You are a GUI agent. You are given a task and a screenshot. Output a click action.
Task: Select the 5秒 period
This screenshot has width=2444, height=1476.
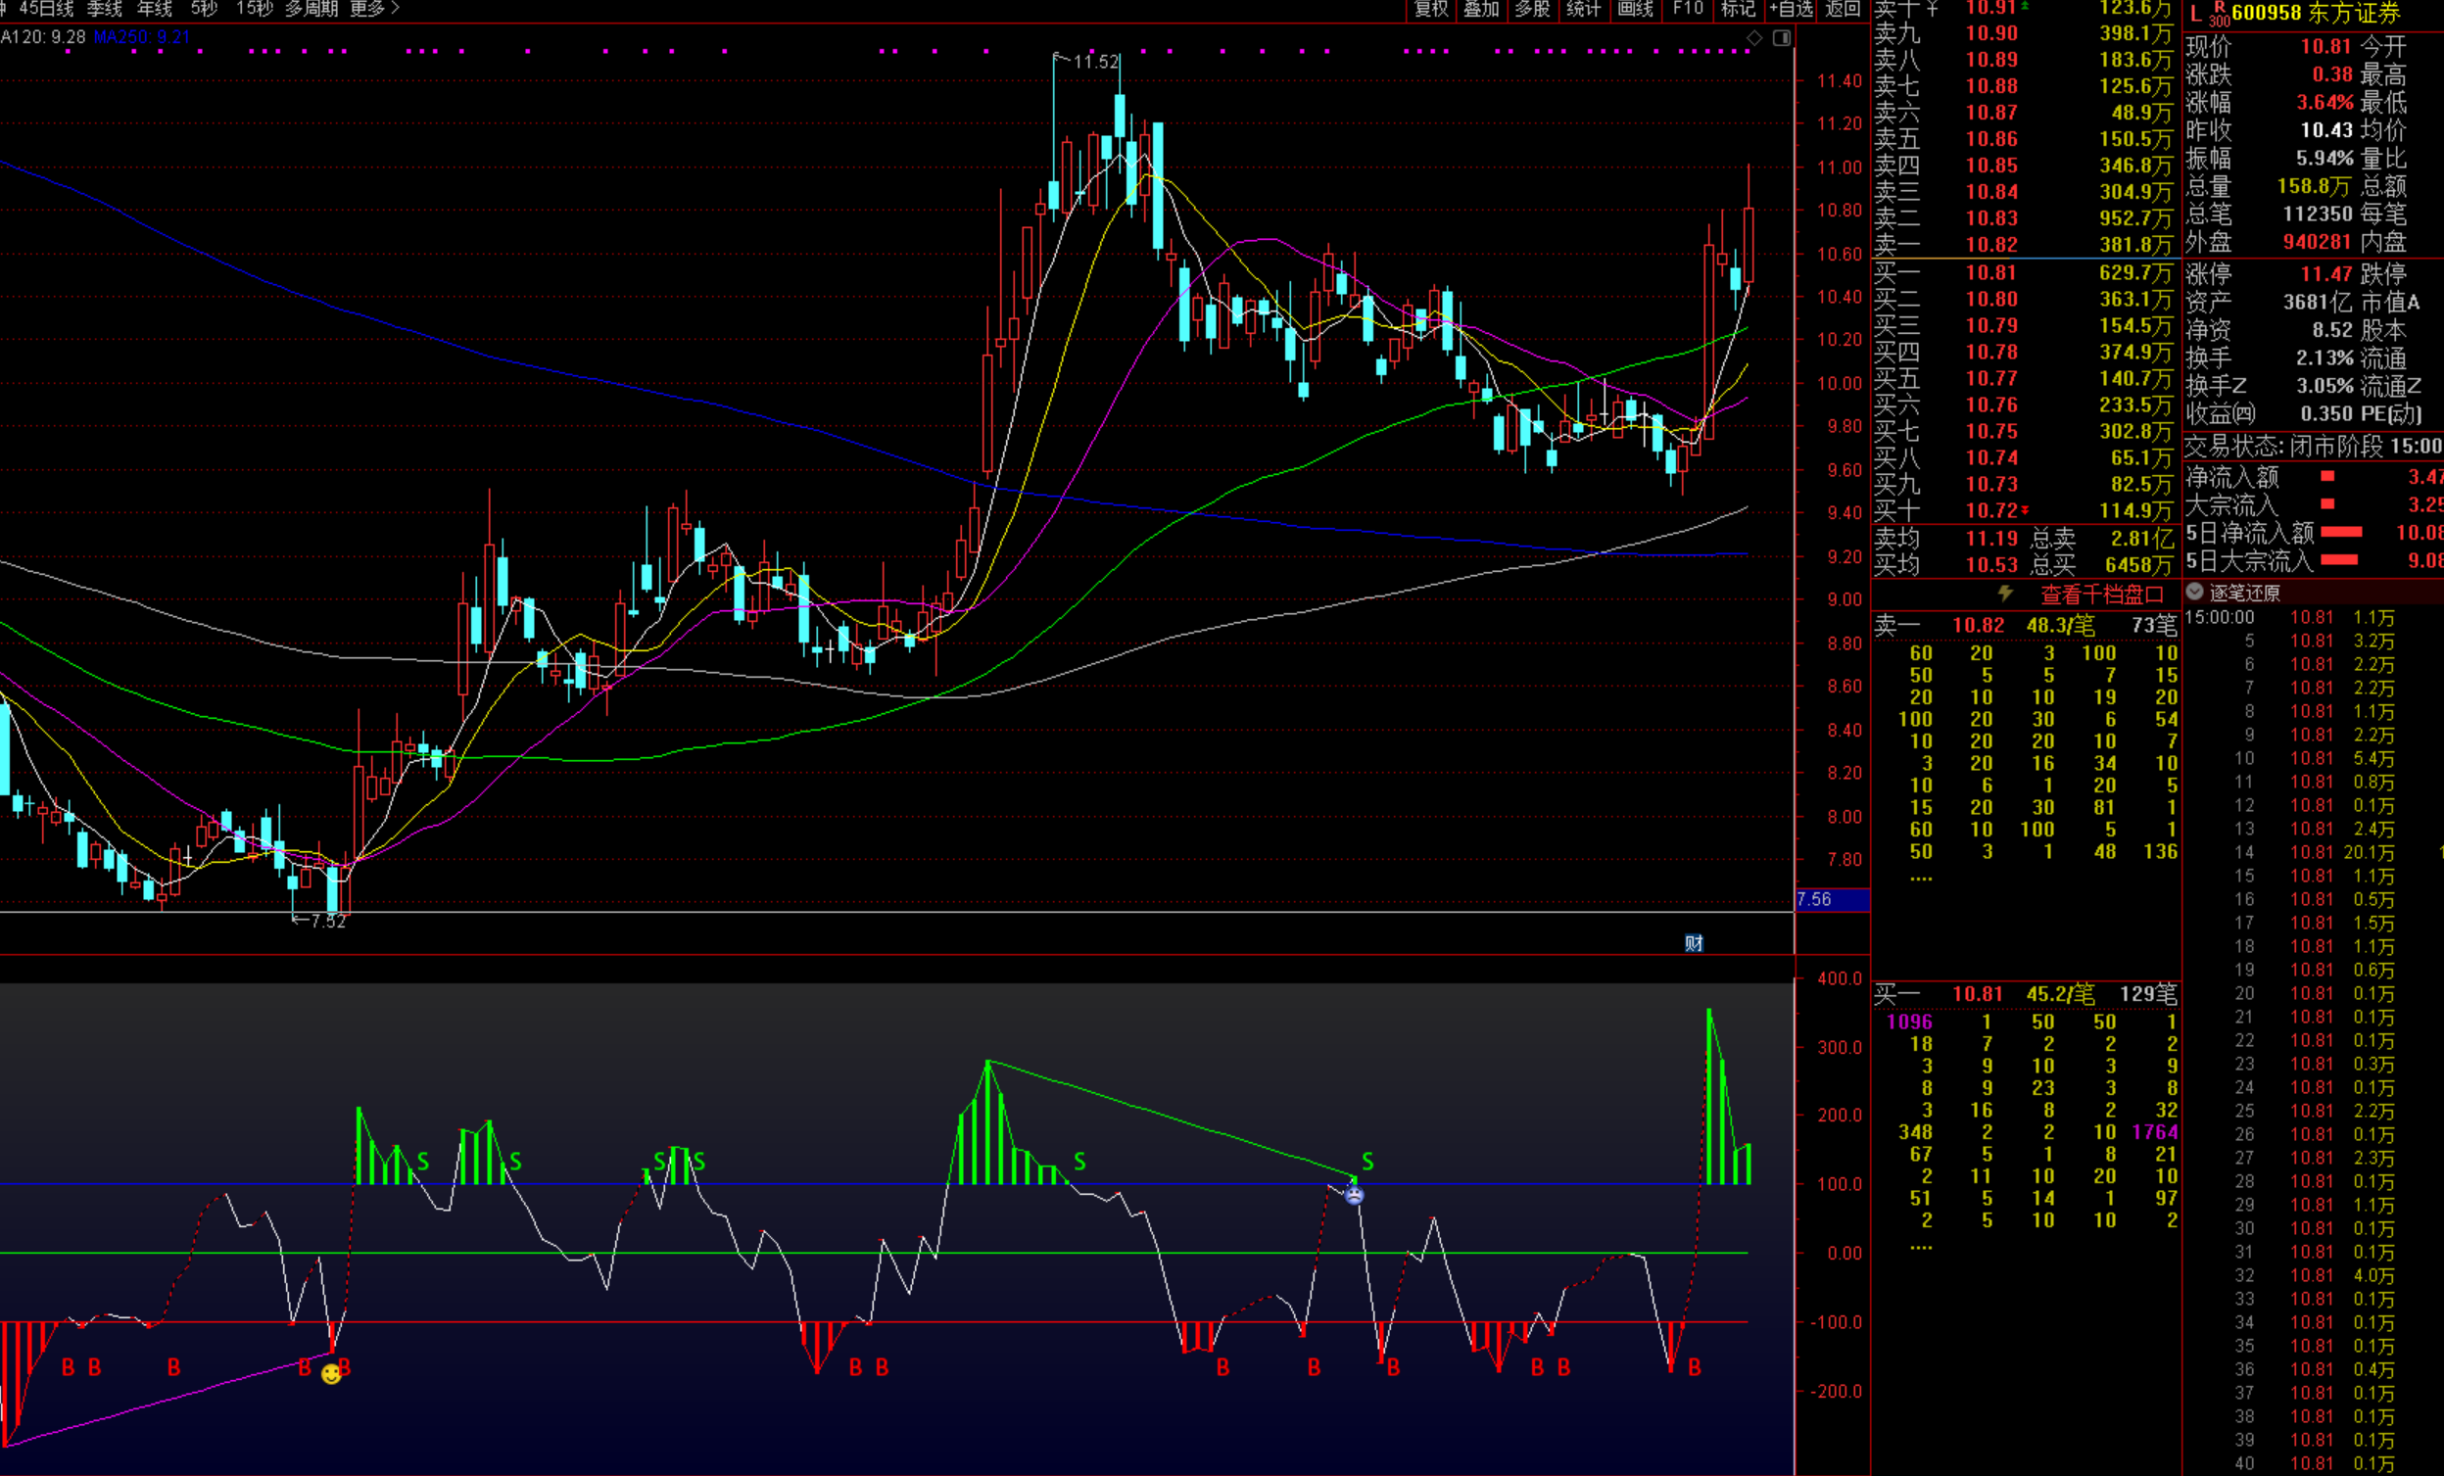205,9
